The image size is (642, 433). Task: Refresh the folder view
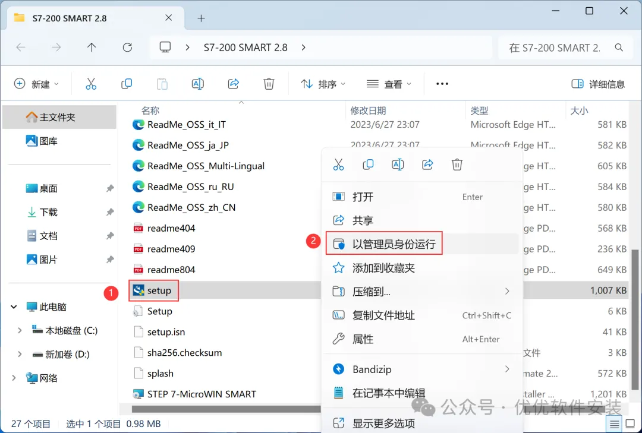click(x=127, y=48)
